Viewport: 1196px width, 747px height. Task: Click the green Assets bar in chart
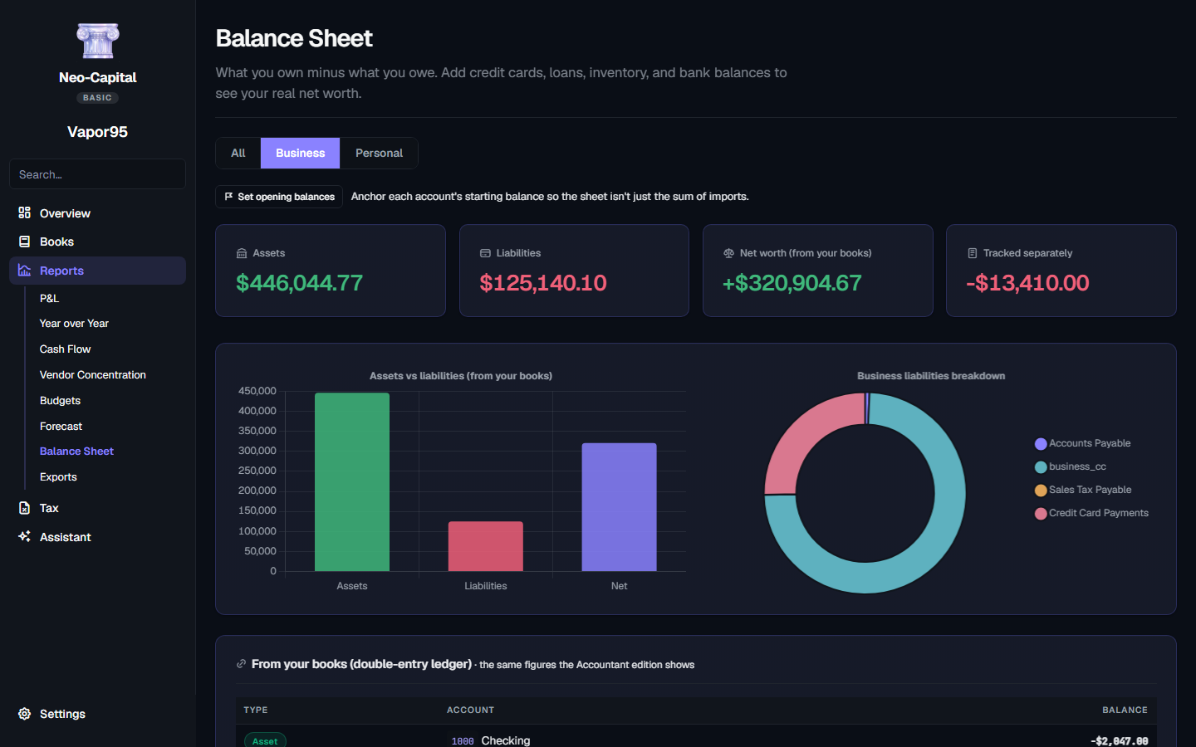pyautogui.click(x=352, y=482)
